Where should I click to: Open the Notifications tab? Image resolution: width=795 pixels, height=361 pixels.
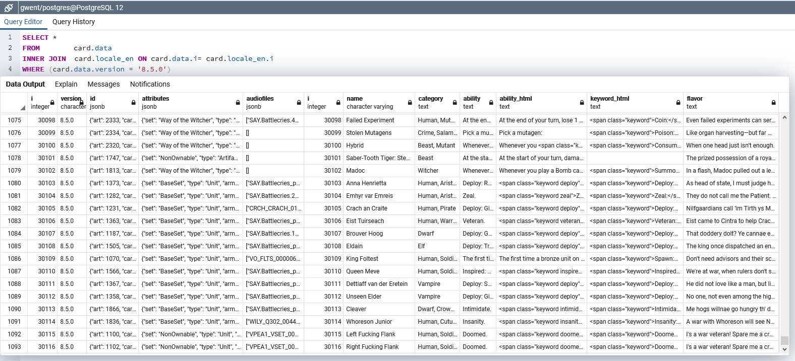[150, 84]
